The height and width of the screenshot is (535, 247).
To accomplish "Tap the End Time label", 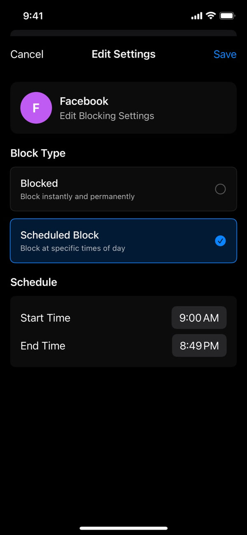I will coord(43,346).
